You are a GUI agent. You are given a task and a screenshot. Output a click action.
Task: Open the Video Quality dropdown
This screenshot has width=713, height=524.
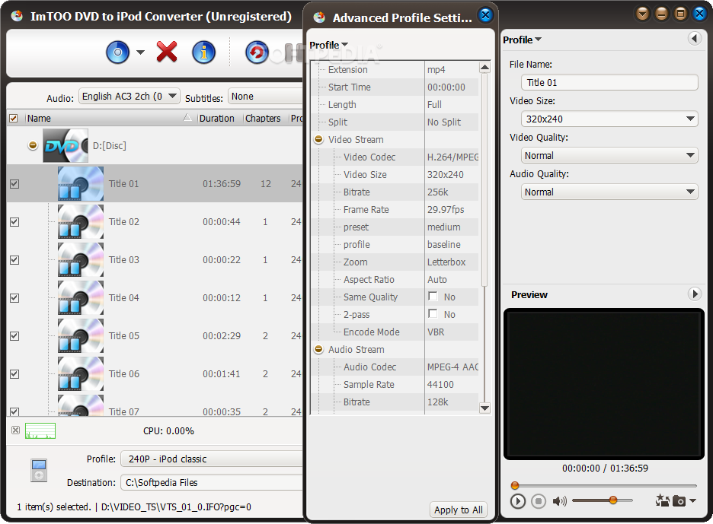609,156
